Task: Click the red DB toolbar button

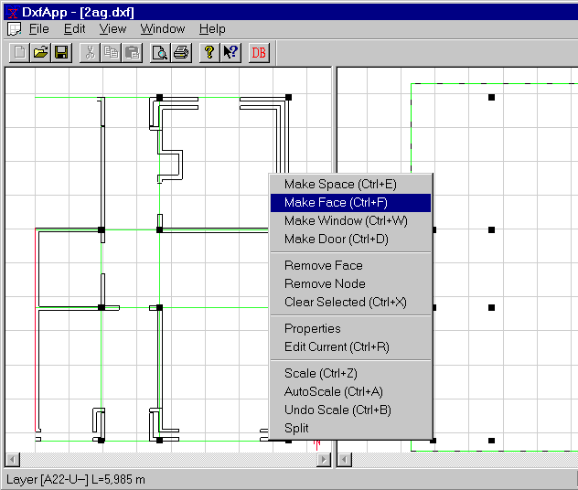Action: [x=259, y=53]
